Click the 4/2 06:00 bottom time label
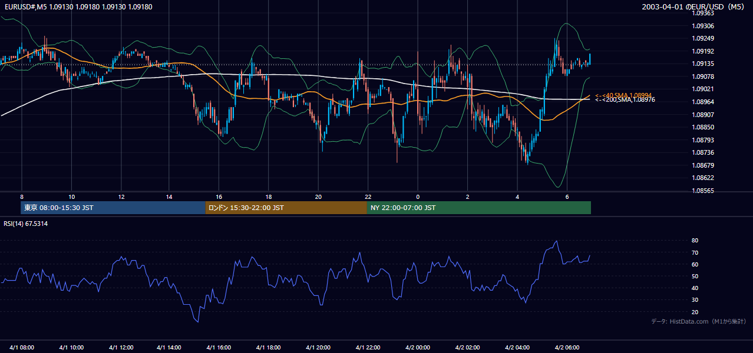Image resolution: width=753 pixels, height=353 pixels. [567, 347]
